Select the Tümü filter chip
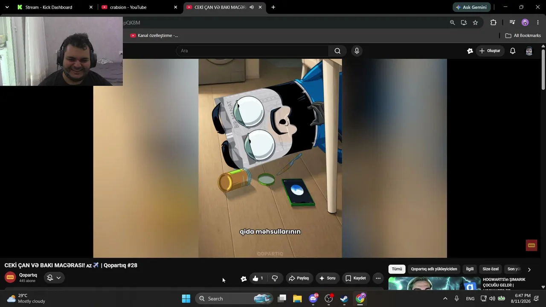 point(397,269)
